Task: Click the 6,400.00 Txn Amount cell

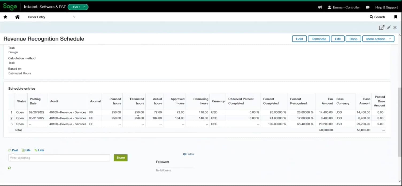Action: 324,118
